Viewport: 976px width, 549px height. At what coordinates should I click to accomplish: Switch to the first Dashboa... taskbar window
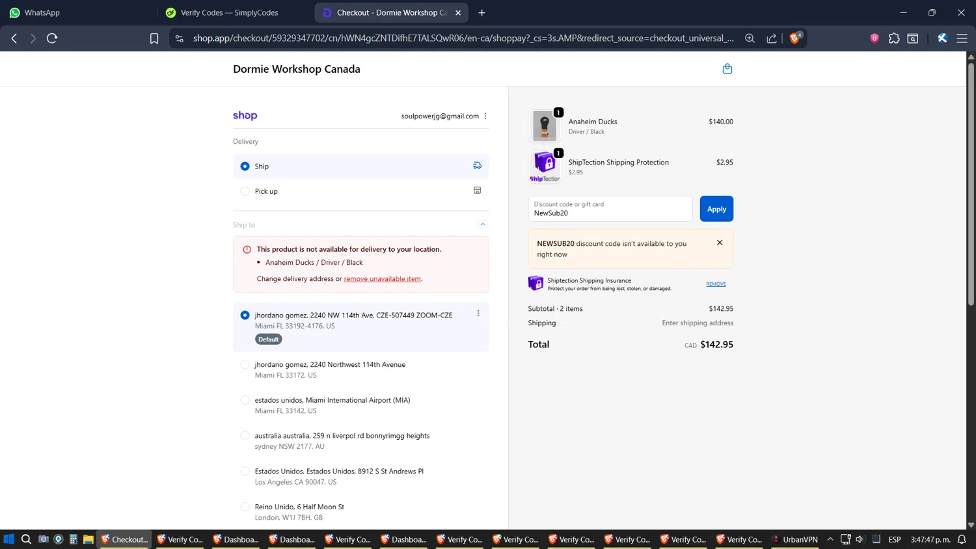coord(236,539)
